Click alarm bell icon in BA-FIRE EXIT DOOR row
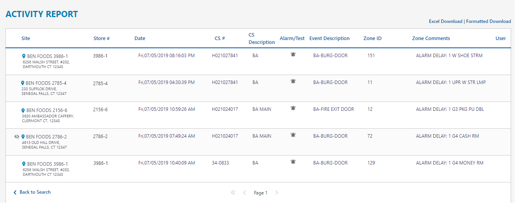The width and height of the screenshot is (515, 203). [293, 108]
